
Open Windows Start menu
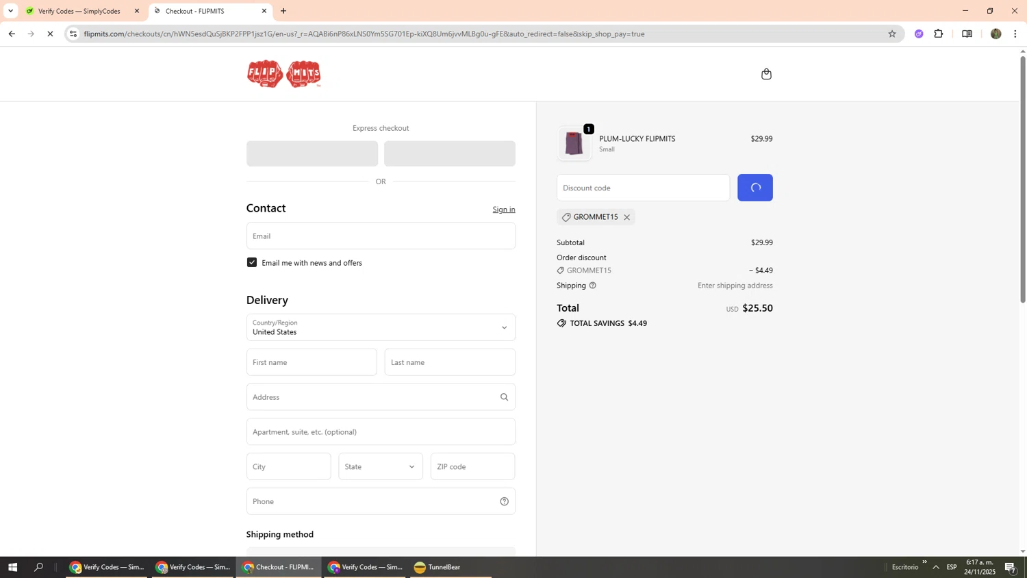(x=12, y=567)
